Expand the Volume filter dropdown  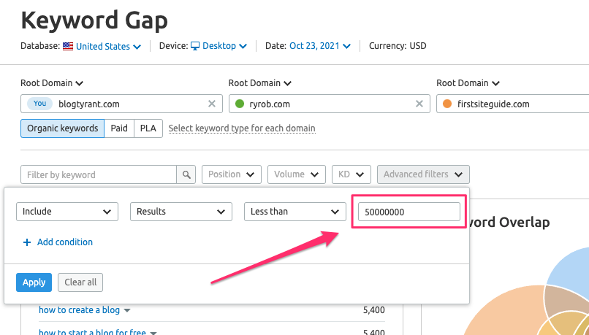click(x=297, y=174)
